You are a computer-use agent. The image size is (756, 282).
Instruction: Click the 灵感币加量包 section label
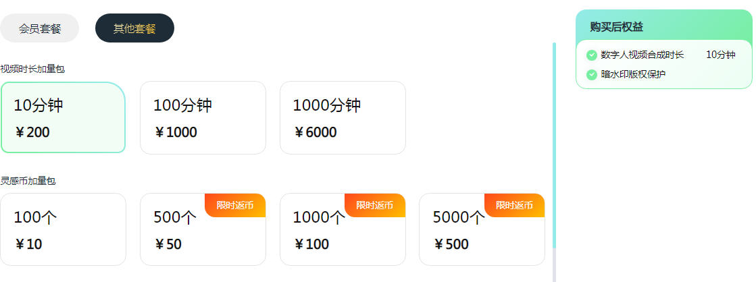[28, 181]
